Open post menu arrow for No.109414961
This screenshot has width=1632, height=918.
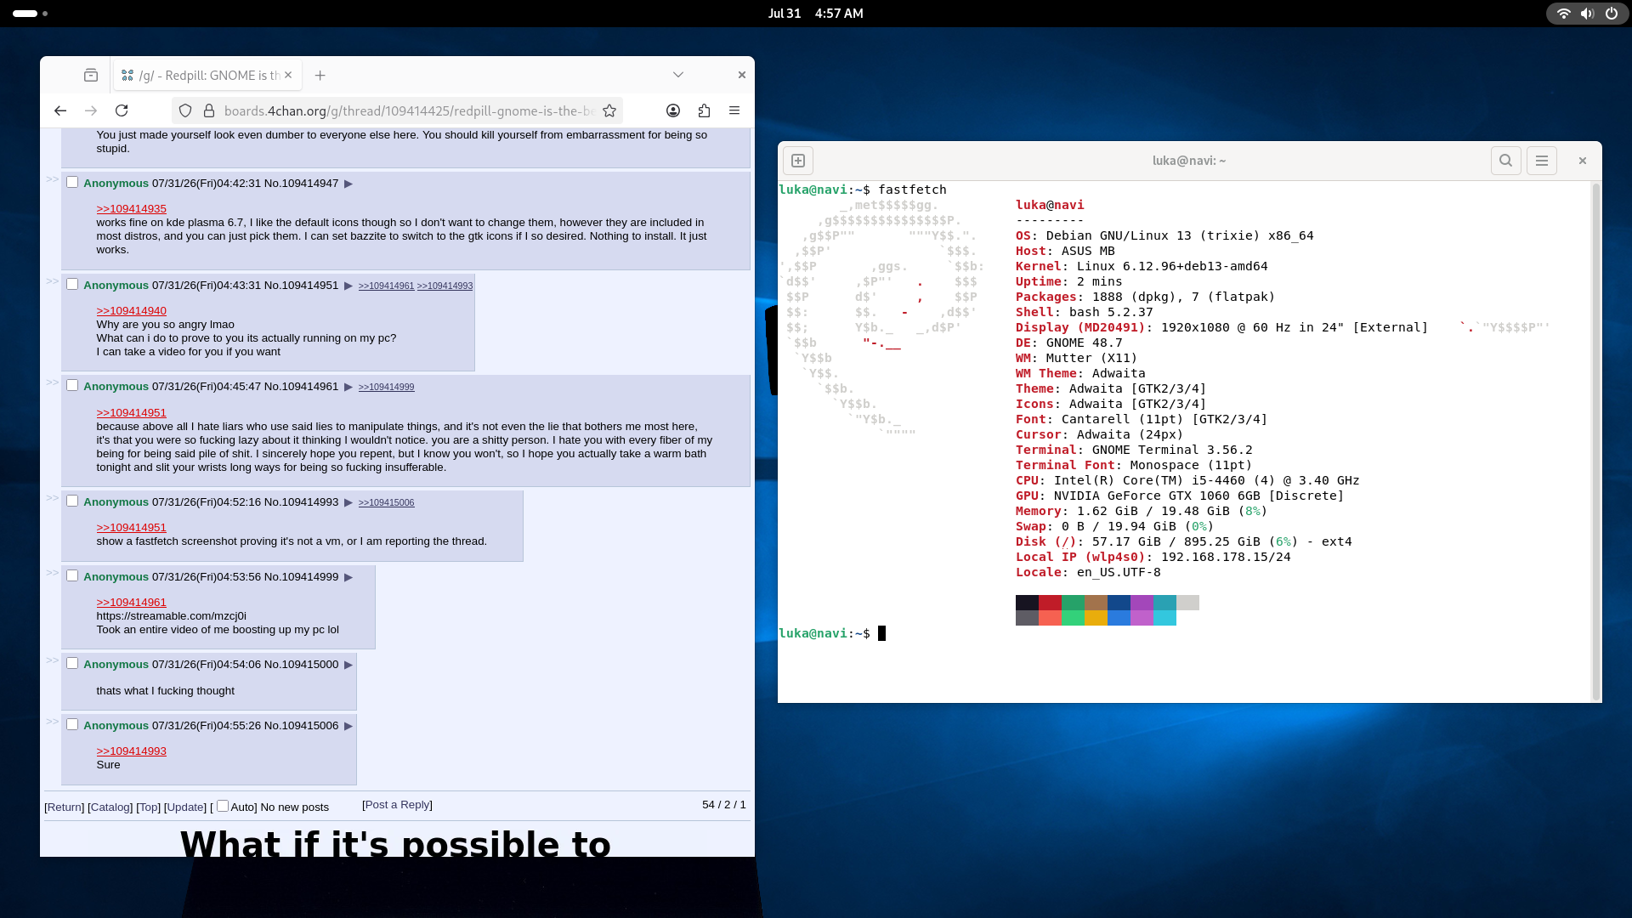[x=348, y=387]
